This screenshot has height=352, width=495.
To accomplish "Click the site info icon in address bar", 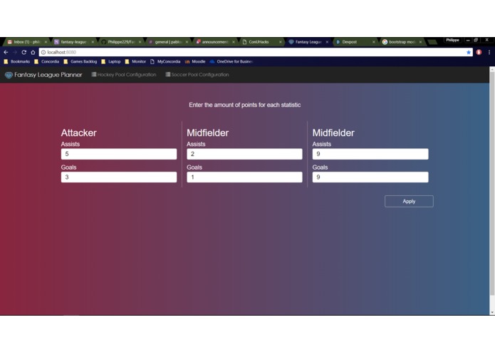I will click(43, 53).
